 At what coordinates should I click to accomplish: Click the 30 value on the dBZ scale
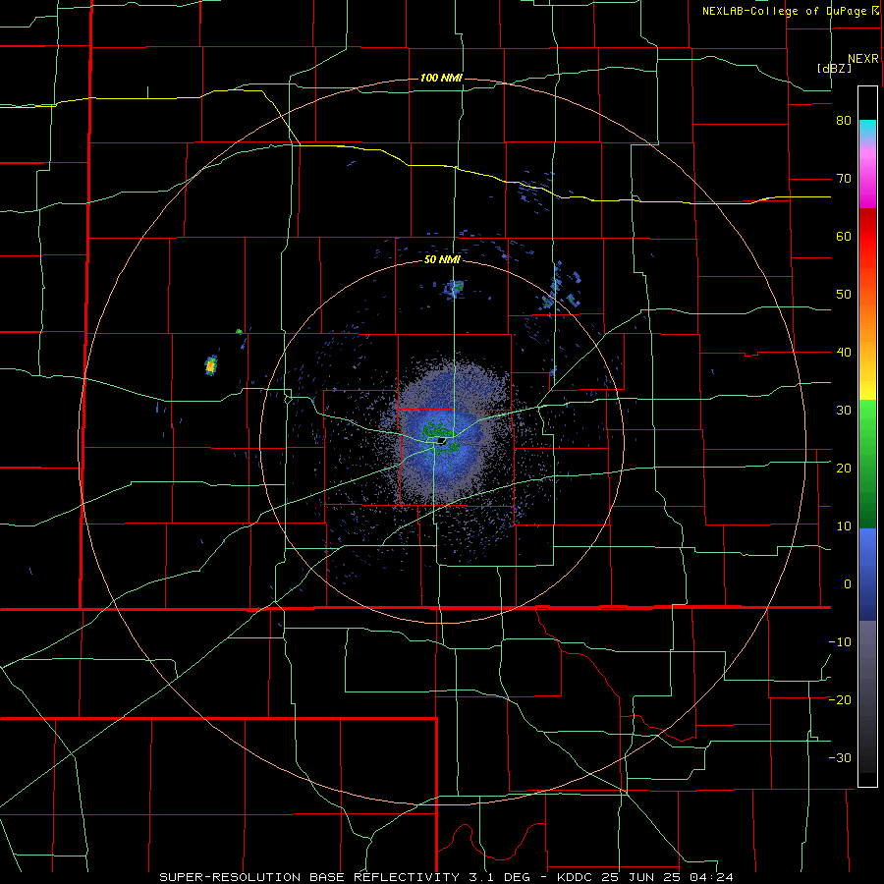point(844,411)
